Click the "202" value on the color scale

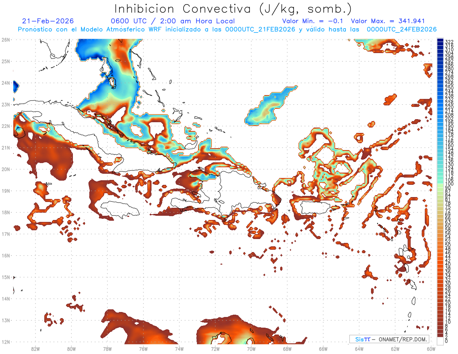click(x=449, y=118)
